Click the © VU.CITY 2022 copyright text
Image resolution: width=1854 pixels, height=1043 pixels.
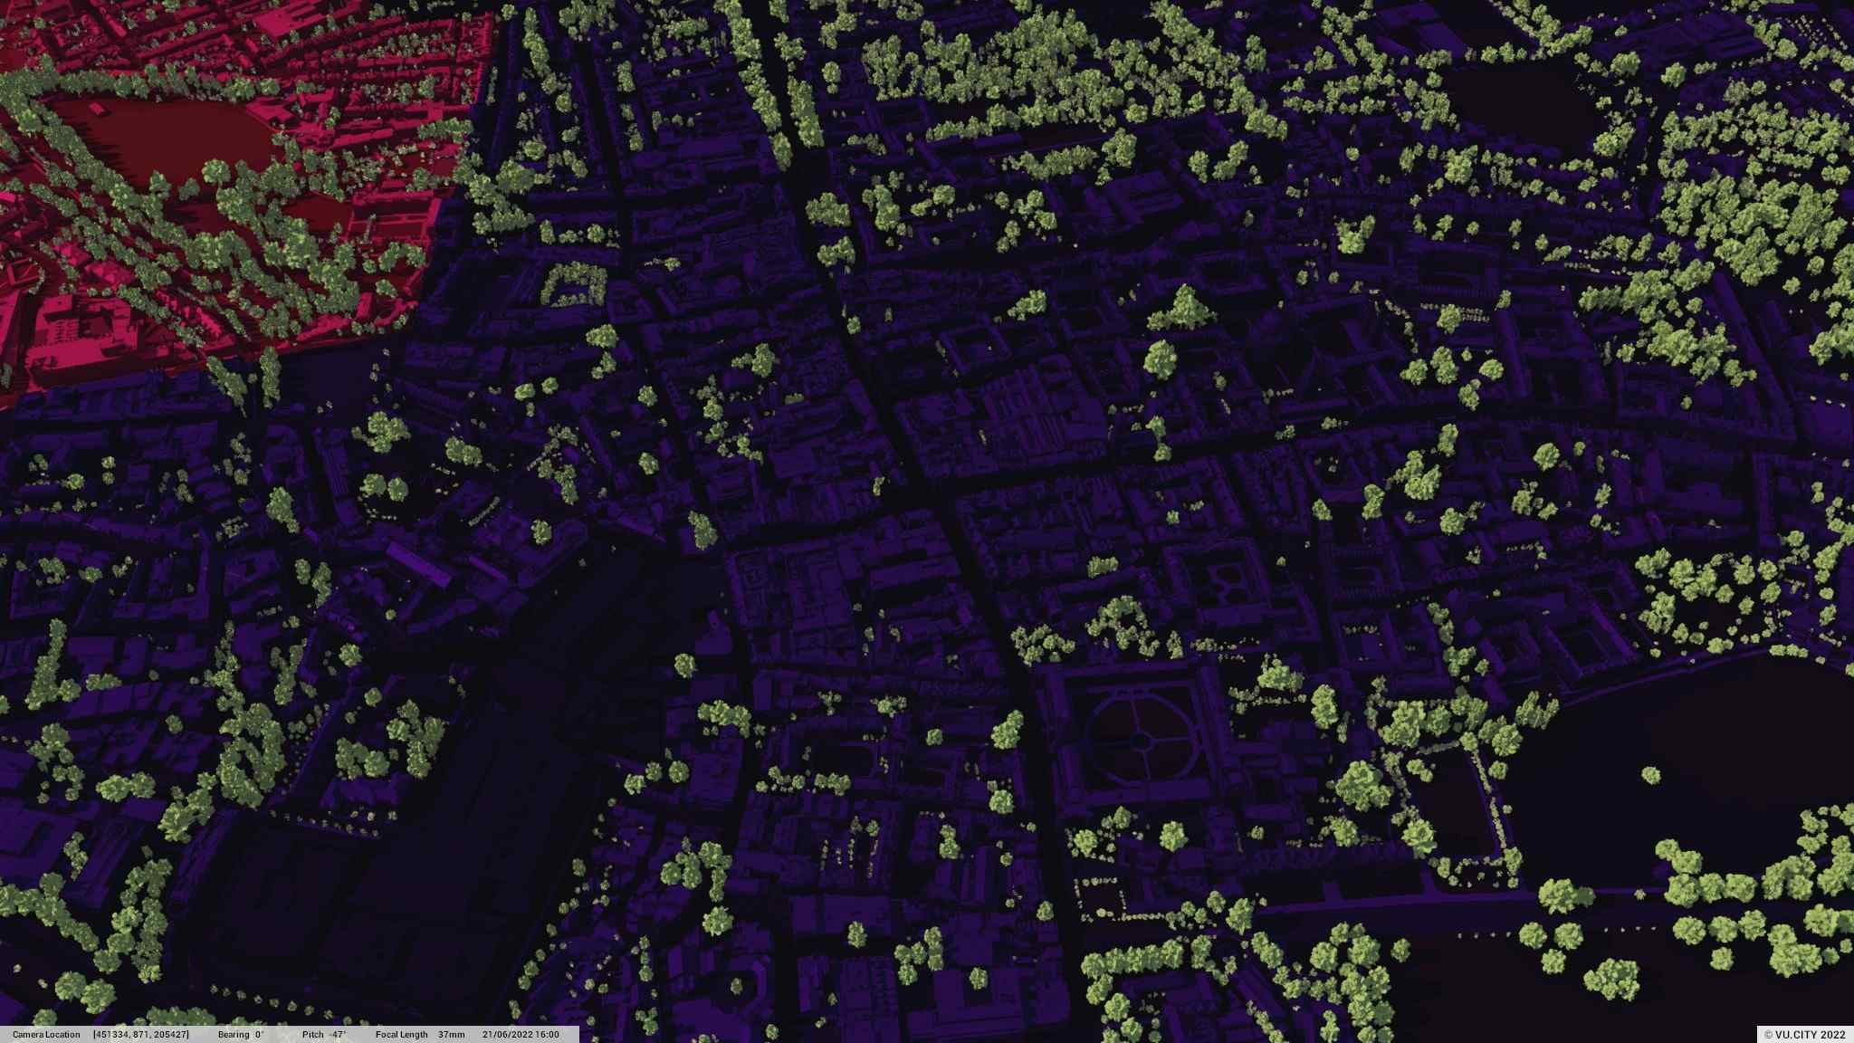pos(1804,1034)
